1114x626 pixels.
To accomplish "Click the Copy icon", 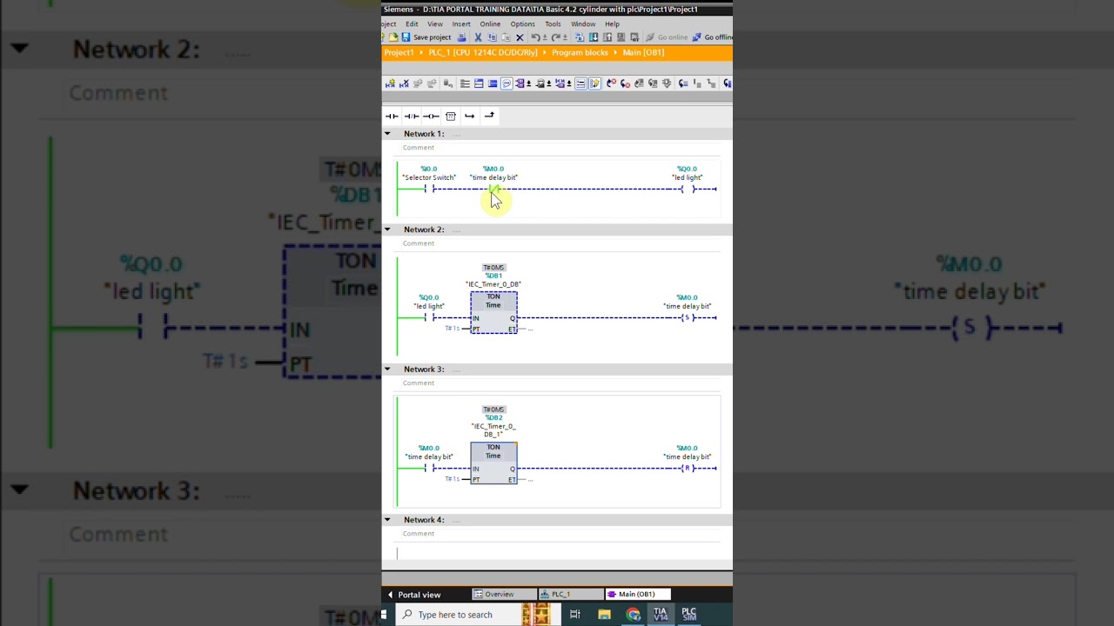I will pos(493,37).
